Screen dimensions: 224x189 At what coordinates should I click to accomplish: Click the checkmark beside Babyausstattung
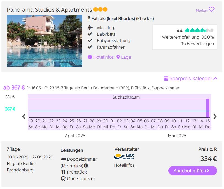pyautogui.click(x=90, y=40)
